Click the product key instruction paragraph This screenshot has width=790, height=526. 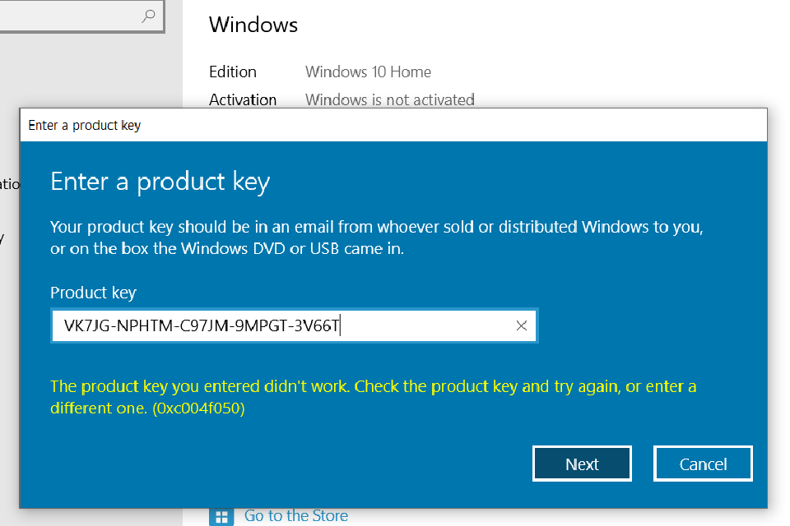pyautogui.click(x=370, y=237)
